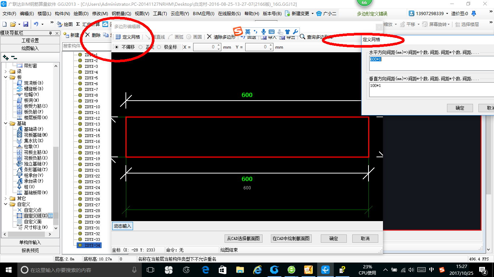494x277 pixels.
Task: Open the BIM应用(I) menu
Action: coord(204,14)
